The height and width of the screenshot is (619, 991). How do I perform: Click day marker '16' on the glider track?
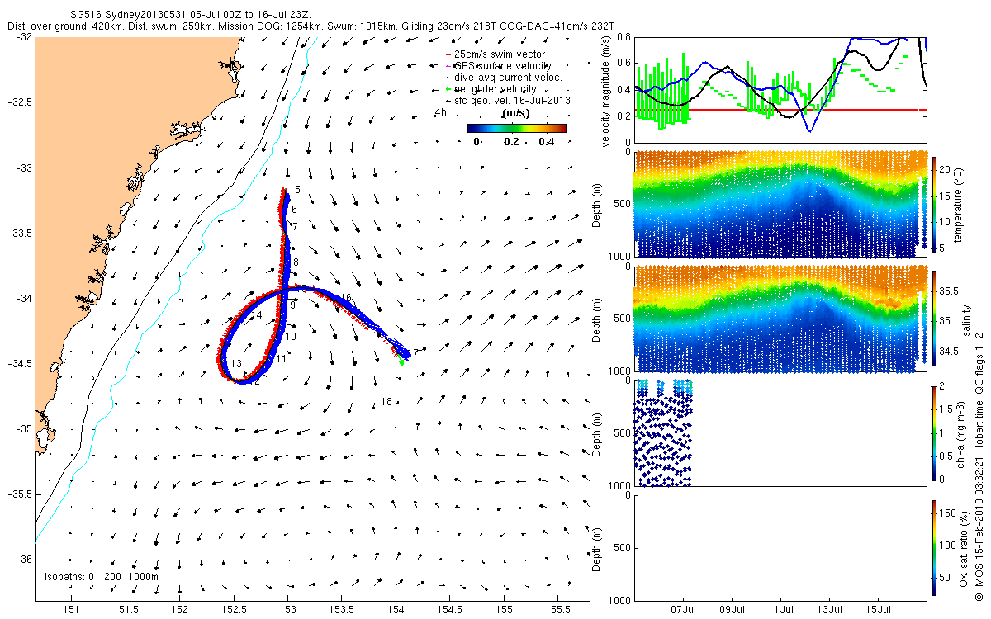pos(346,297)
